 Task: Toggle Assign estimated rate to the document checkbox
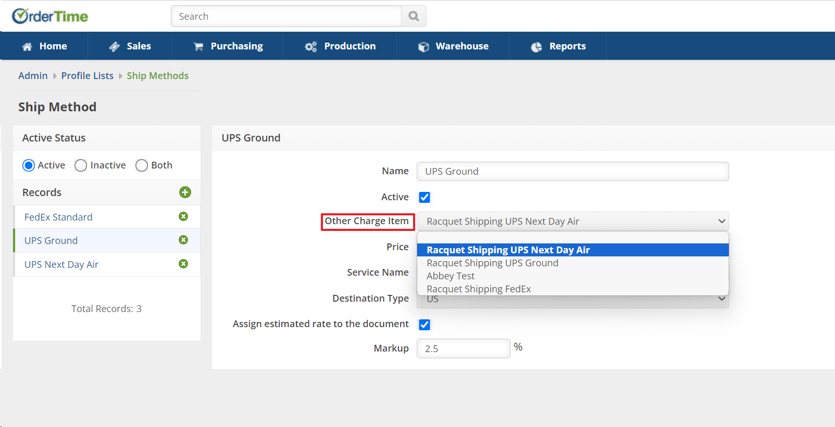click(x=425, y=325)
